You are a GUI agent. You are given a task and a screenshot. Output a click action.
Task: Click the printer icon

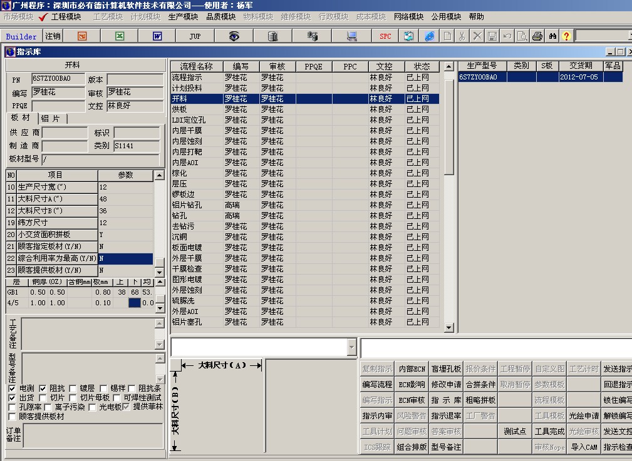click(x=537, y=36)
